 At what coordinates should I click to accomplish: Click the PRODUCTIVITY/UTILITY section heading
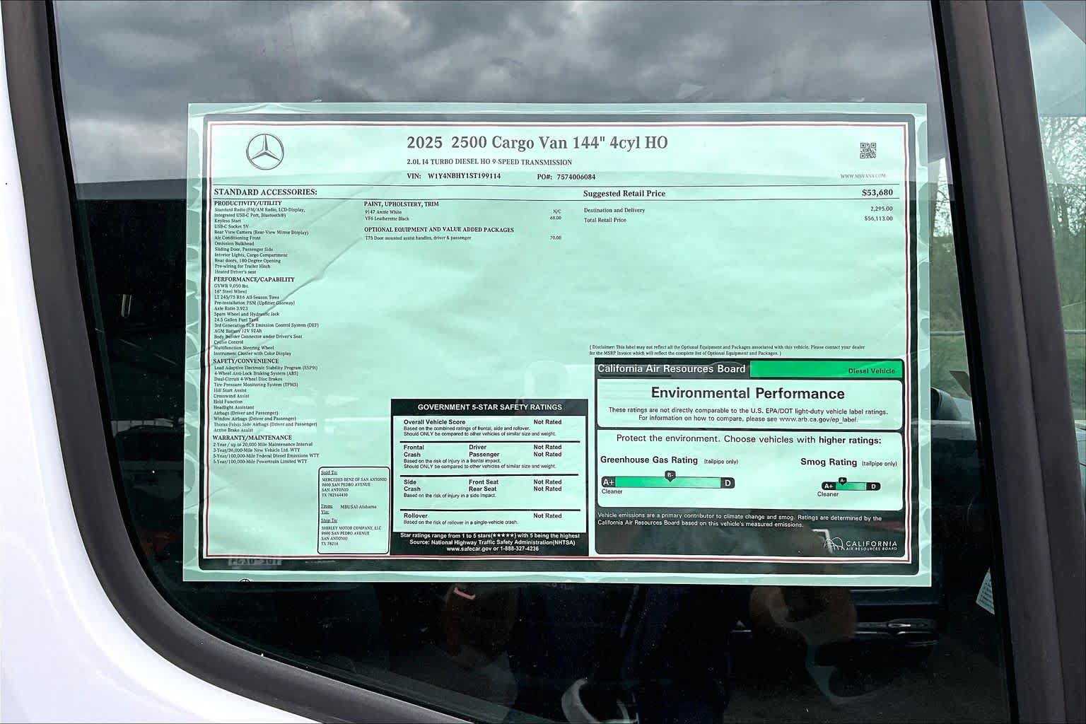247,203
